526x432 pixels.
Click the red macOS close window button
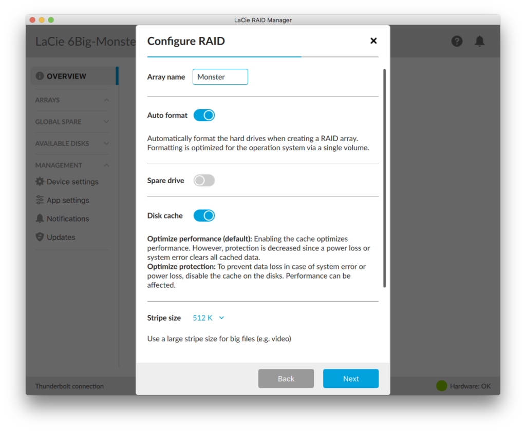[32, 20]
